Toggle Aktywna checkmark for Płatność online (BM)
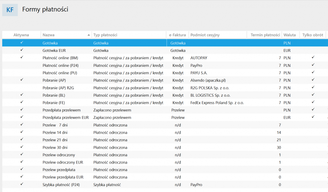 click(22, 57)
